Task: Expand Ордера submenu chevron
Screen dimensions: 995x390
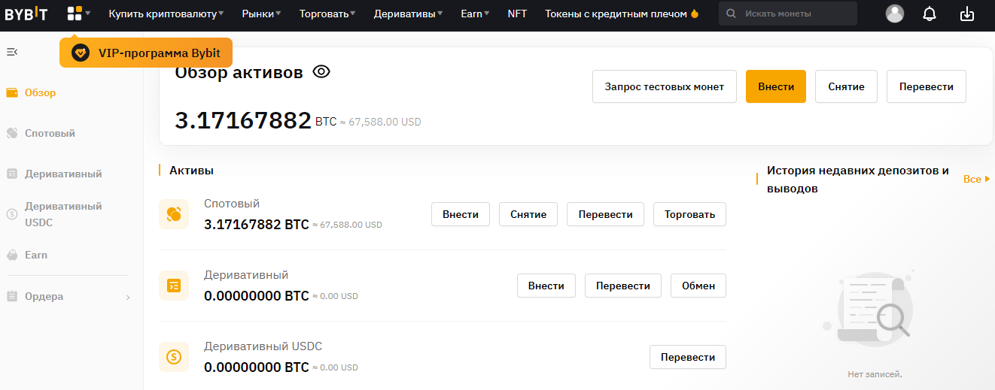Action: click(x=128, y=297)
